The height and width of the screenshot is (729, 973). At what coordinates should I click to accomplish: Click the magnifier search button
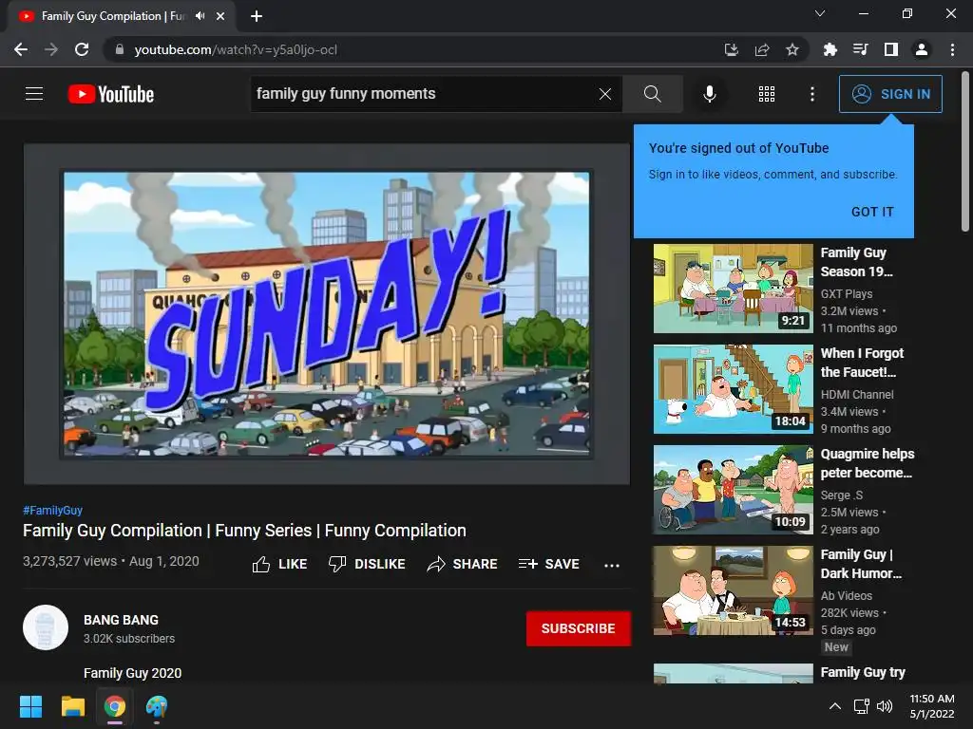tap(652, 94)
